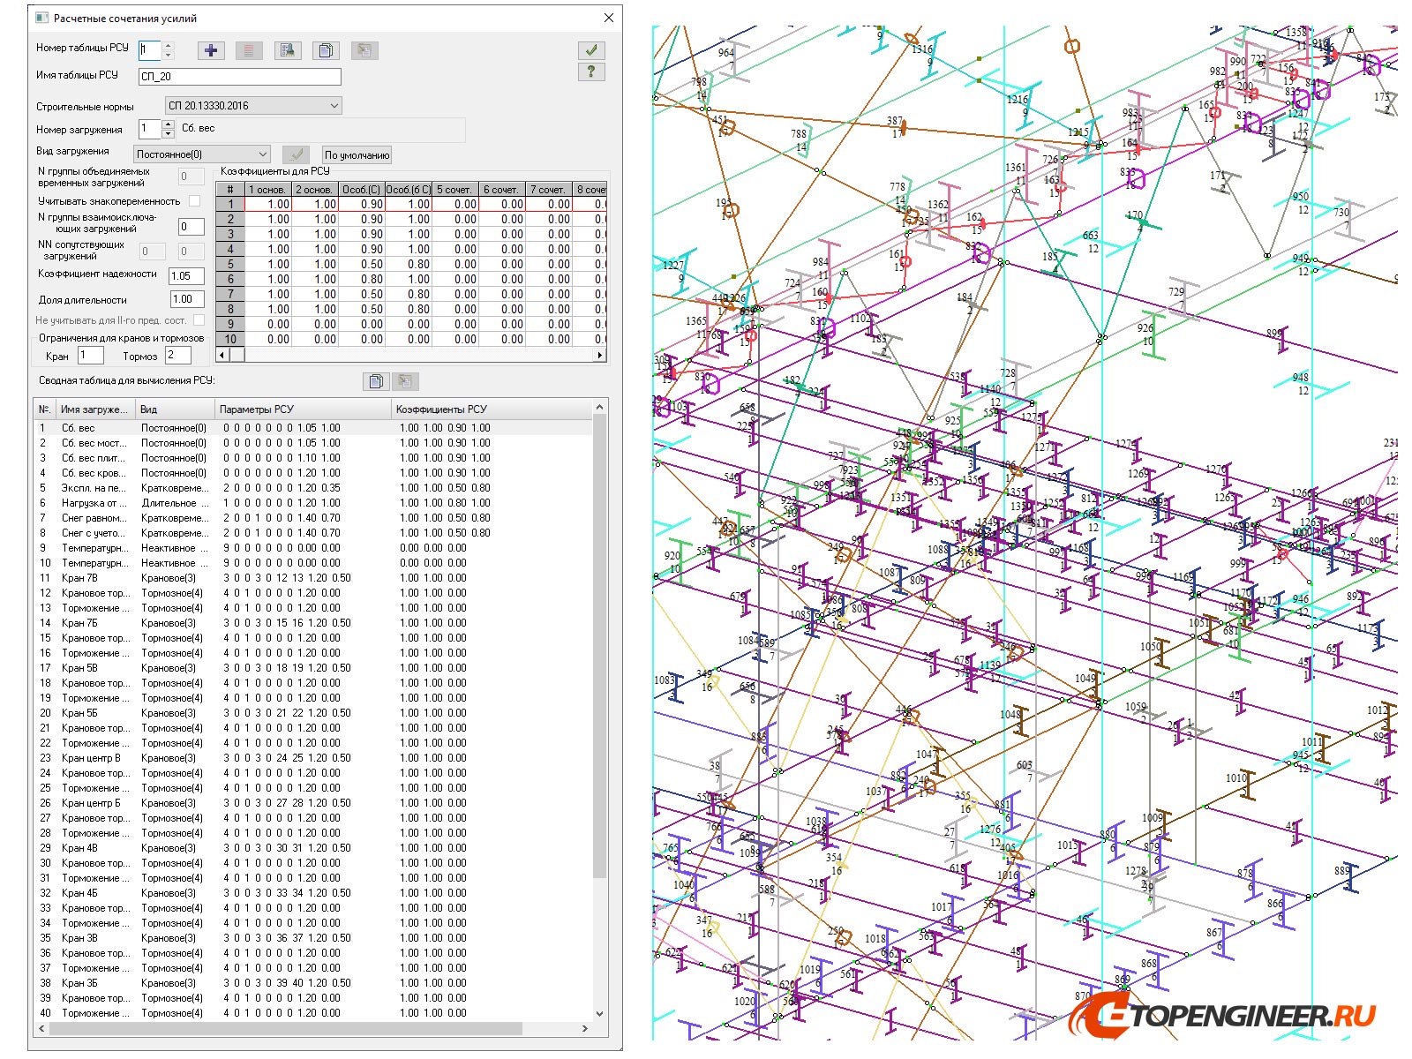Click '2 основ.' column header
Image resolution: width=1412 pixels, height=1059 pixels.
[313, 189]
